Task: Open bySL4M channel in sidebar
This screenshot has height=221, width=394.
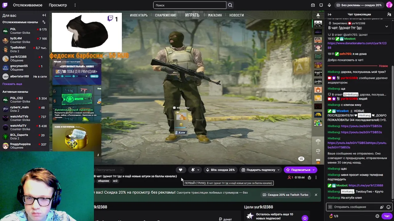Action: (25, 40)
